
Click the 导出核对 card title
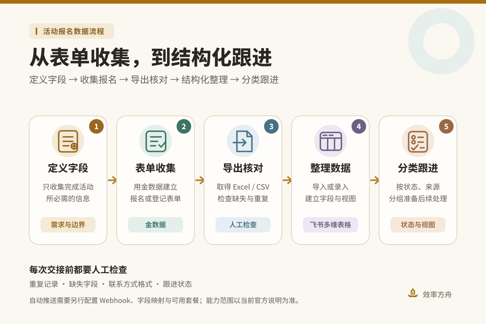pos(243,168)
